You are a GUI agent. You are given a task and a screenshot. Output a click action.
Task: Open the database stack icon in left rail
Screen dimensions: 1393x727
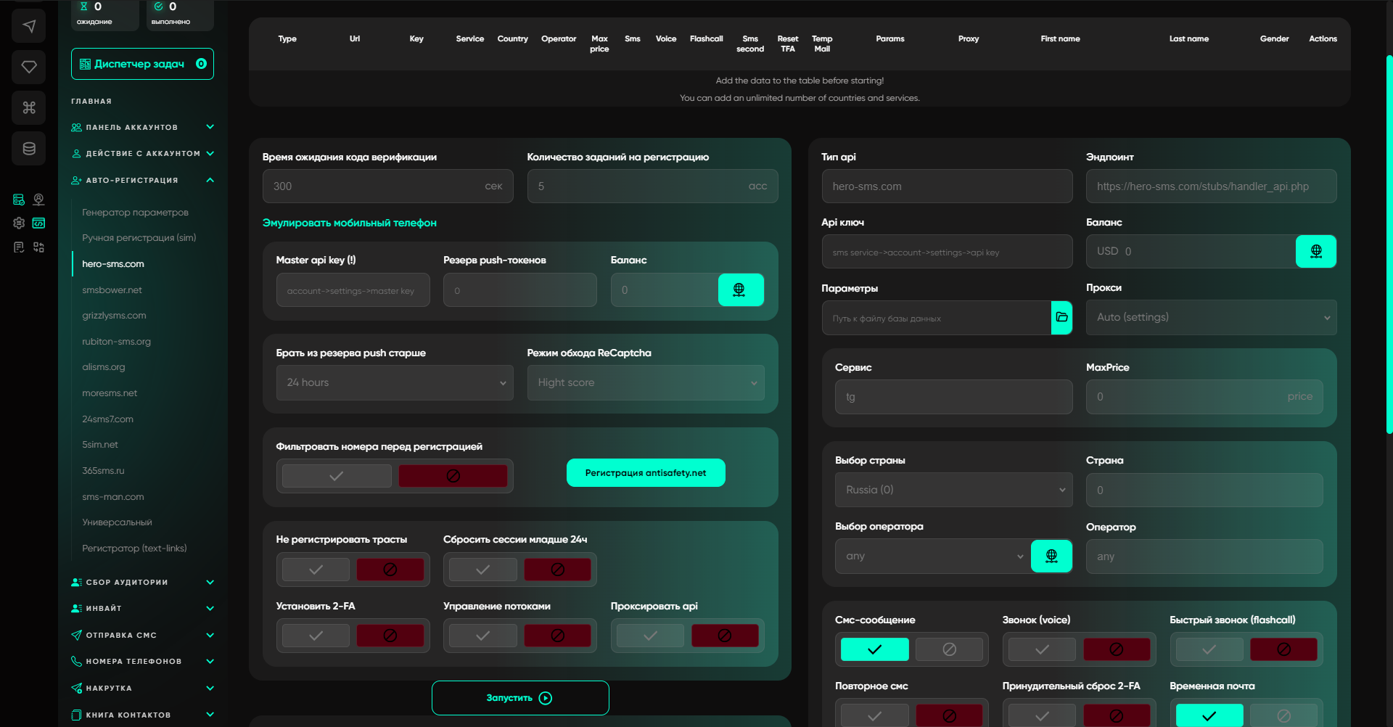[29, 149]
